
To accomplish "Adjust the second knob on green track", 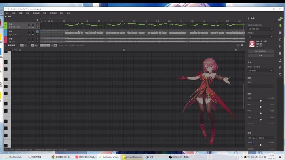I will click(33, 25).
